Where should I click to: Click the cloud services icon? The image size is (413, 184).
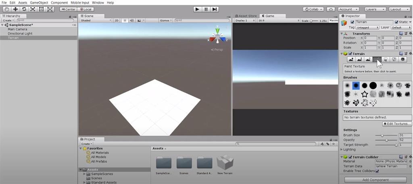tap(331, 9)
